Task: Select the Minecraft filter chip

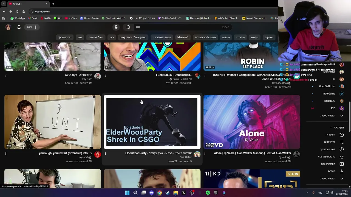Action: click(x=183, y=37)
